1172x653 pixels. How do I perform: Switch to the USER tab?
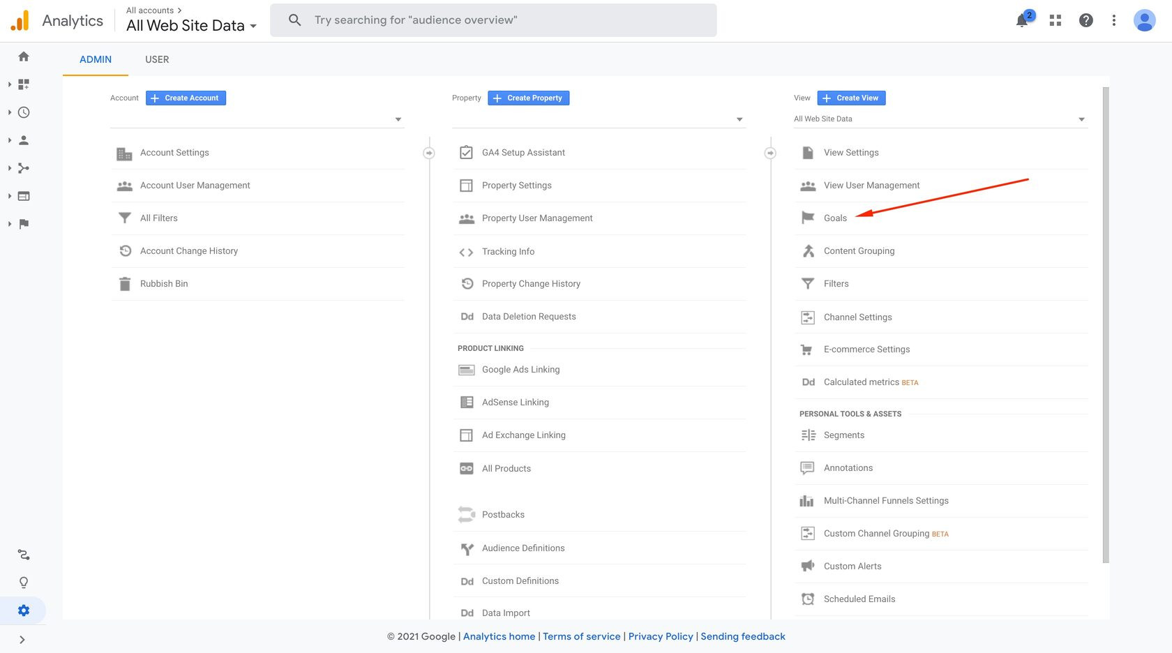click(x=157, y=59)
